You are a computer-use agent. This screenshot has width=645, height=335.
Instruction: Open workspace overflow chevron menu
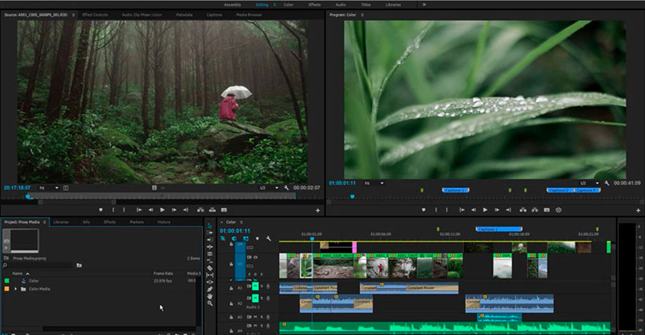click(x=424, y=5)
